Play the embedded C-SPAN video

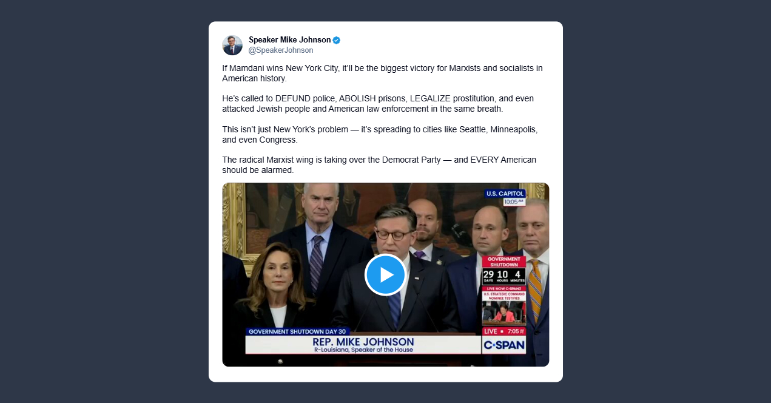385,275
